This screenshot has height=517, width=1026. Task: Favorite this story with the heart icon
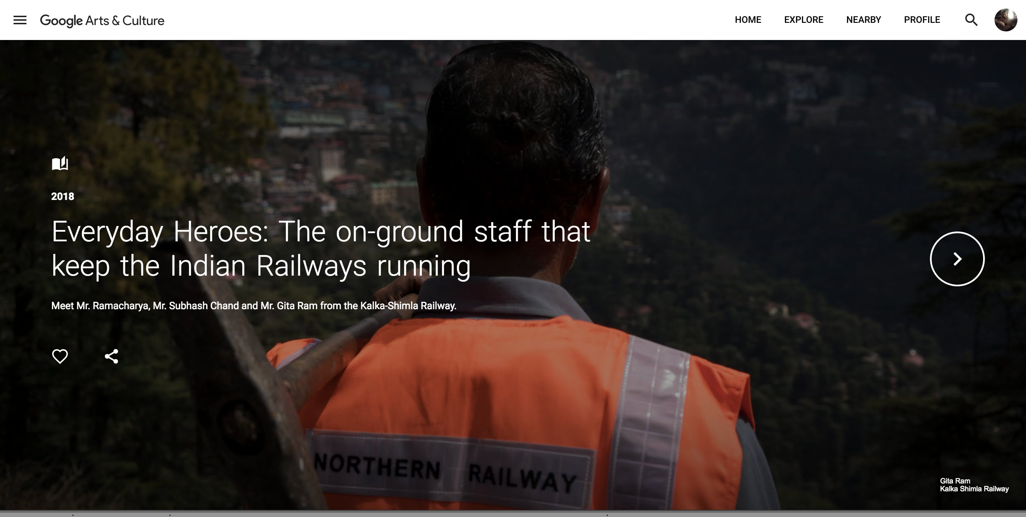60,356
